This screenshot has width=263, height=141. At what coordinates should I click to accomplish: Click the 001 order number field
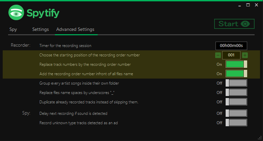pos(231,55)
